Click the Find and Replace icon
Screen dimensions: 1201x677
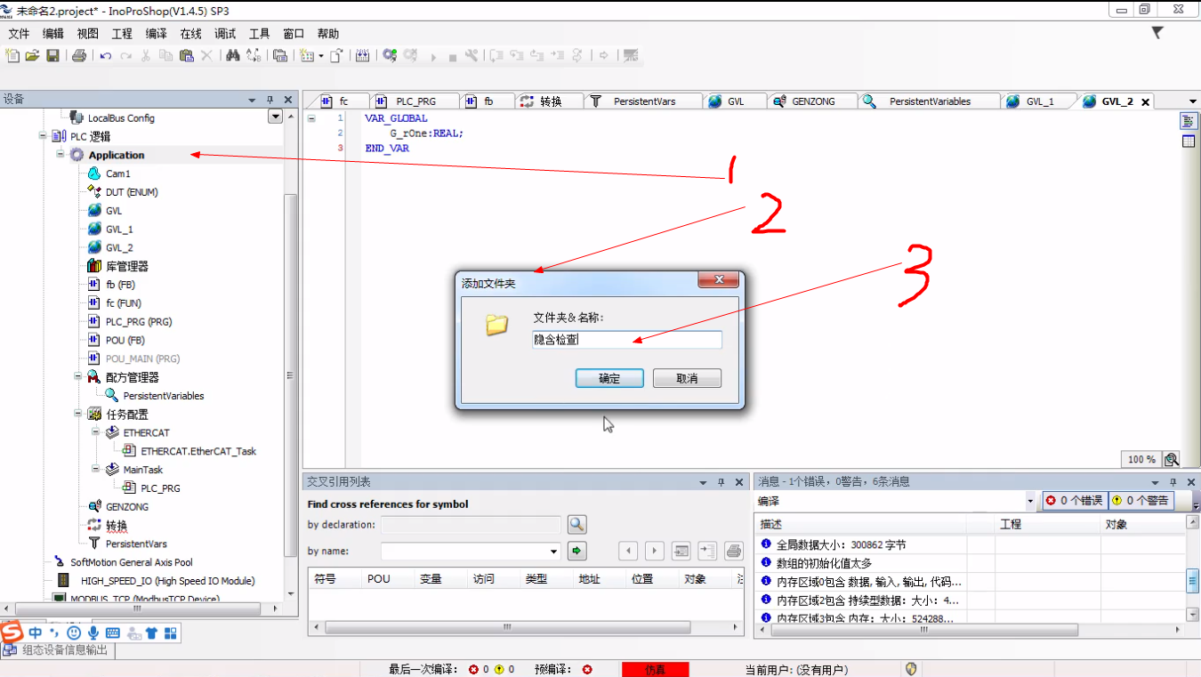coord(254,55)
